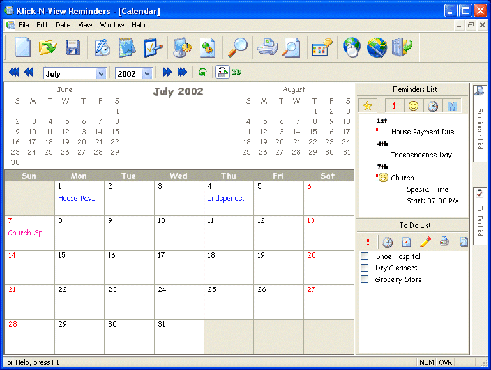Check the Dry Cleaners checkbox
This screenshot has height=370, width=491.
[x=365, y=268]
